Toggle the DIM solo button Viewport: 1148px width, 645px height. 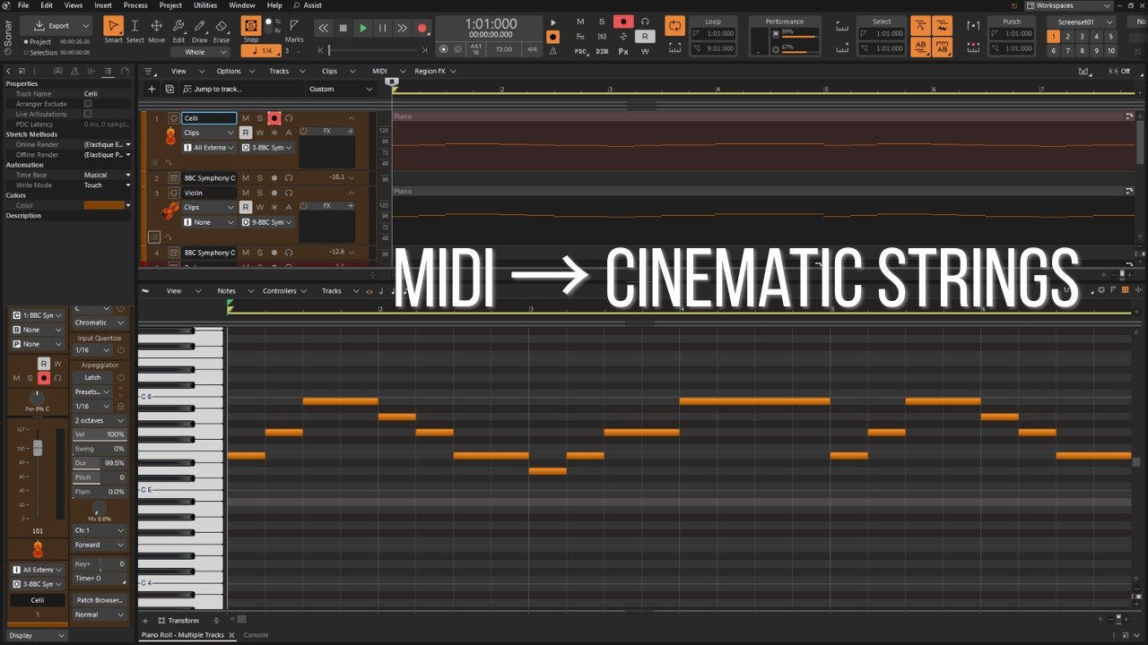(x=602, y=51)
